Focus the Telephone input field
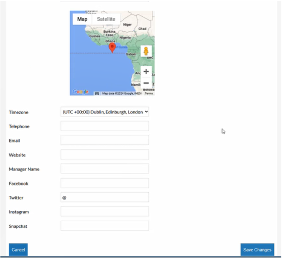282x258 pixels. pos(105,126)
